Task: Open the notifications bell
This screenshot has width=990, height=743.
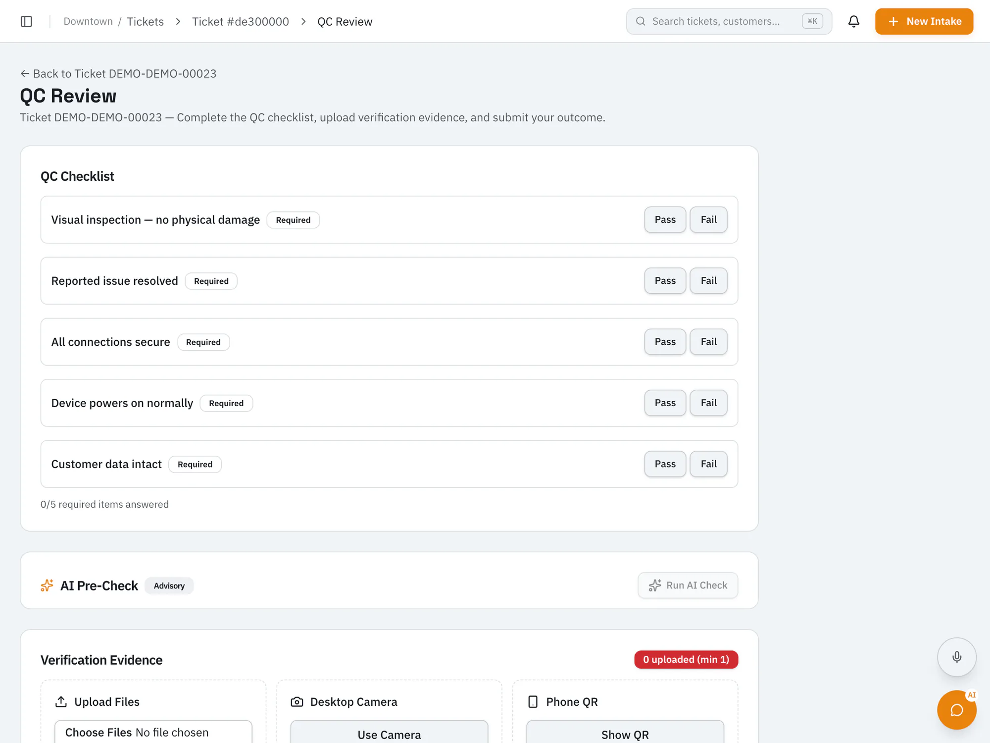Action: 853,21
